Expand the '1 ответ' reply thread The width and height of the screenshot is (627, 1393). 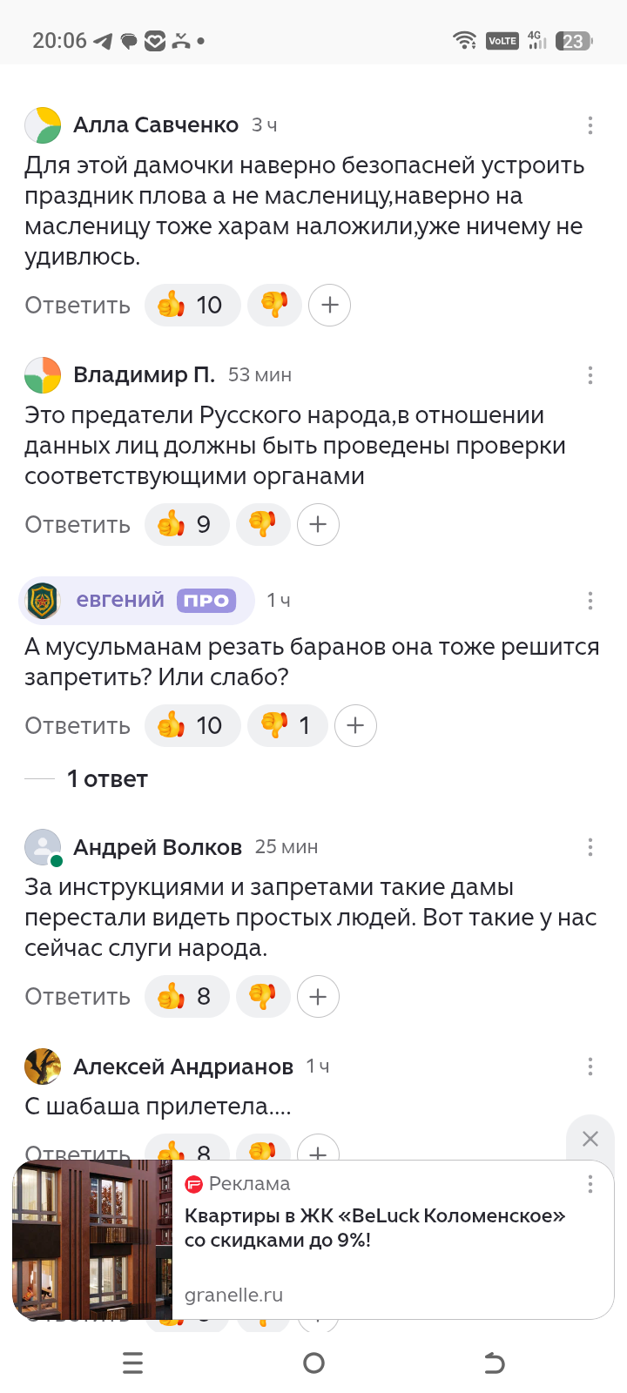coord(107,779)
